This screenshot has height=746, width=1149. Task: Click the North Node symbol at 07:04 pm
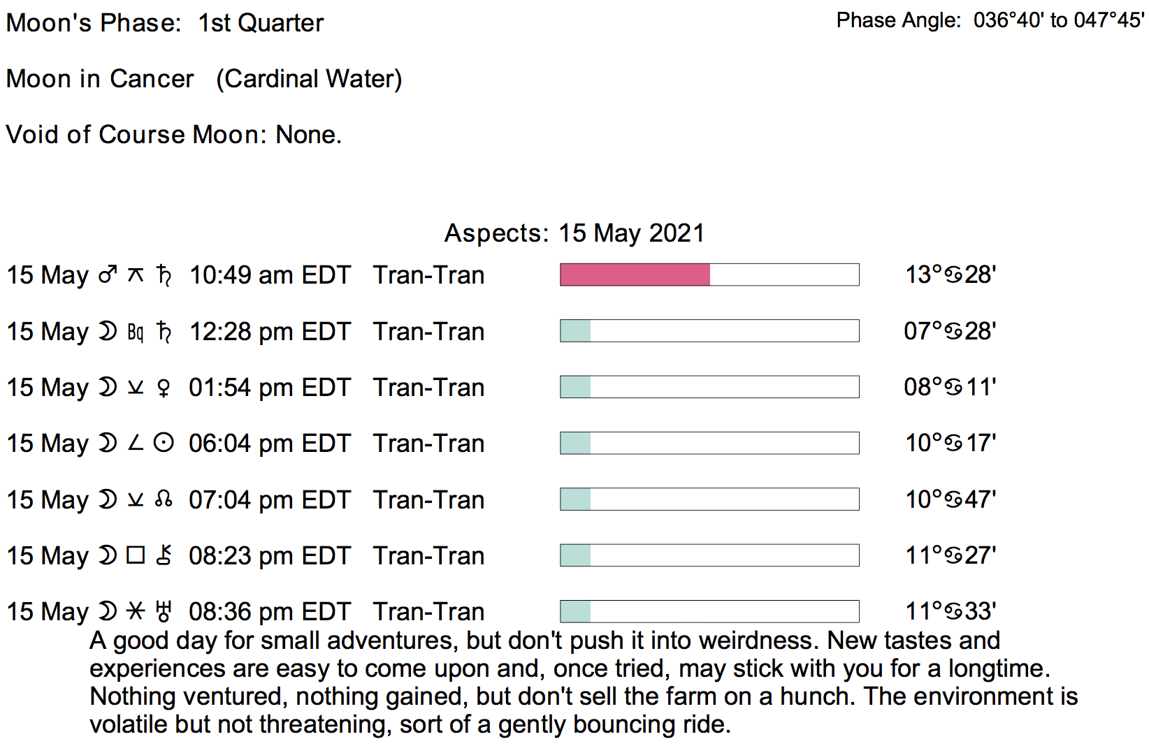click(164, 499)
